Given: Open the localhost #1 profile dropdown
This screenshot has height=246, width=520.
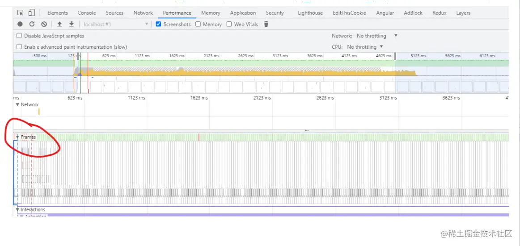Looking at the screenshot, I should [115, 24].
